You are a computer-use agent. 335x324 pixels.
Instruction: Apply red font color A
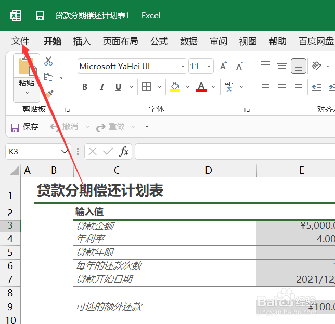tap(201, 87)
